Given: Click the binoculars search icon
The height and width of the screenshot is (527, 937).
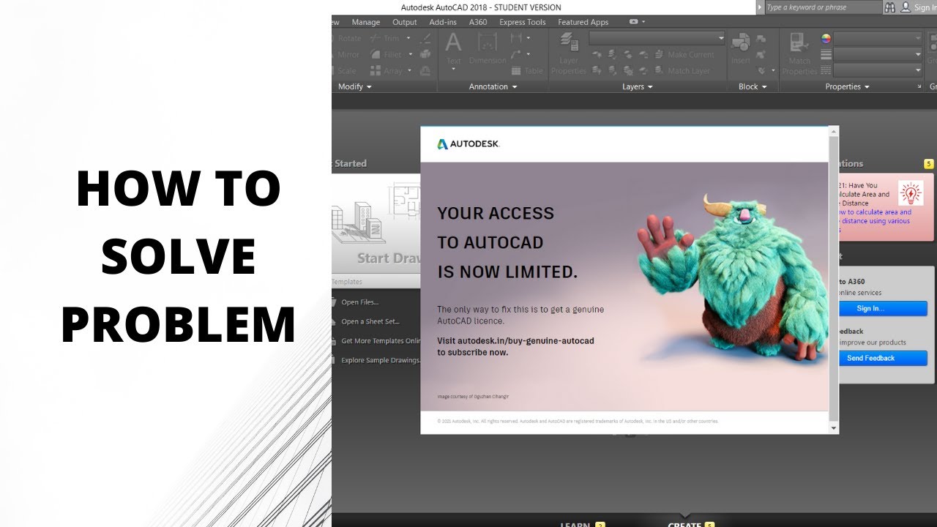Looking at the screenshot, I should pos(890,7).
